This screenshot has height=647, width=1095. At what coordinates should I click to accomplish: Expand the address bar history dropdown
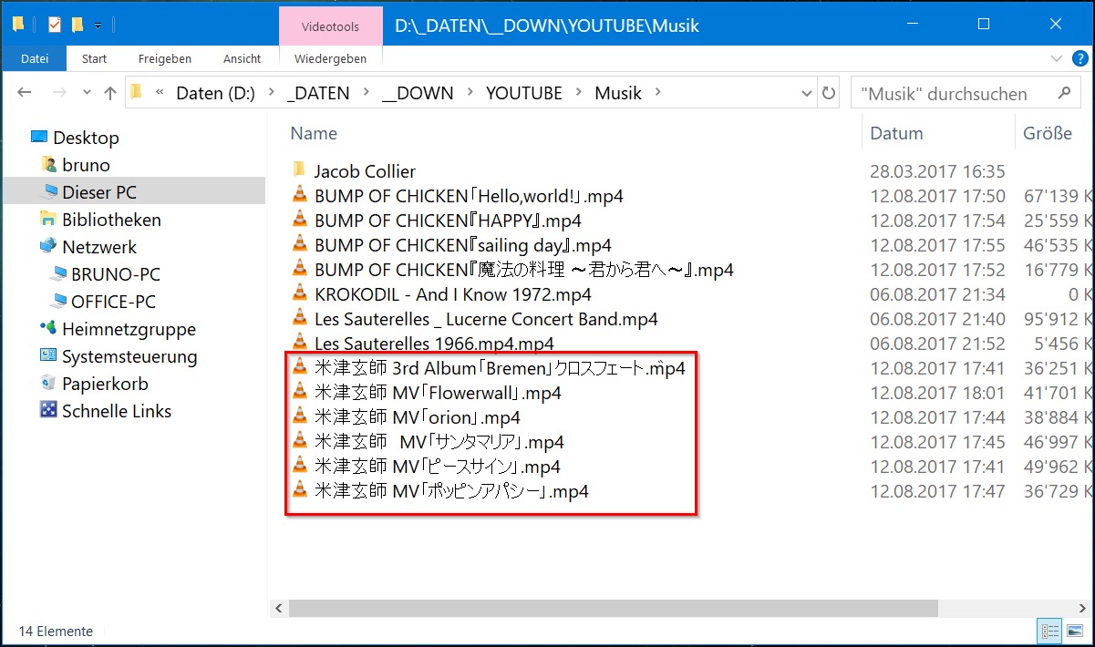806,93
